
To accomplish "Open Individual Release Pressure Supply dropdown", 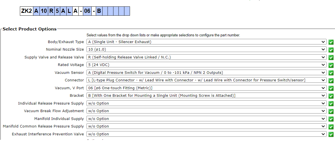I will (x=206, y=103).
